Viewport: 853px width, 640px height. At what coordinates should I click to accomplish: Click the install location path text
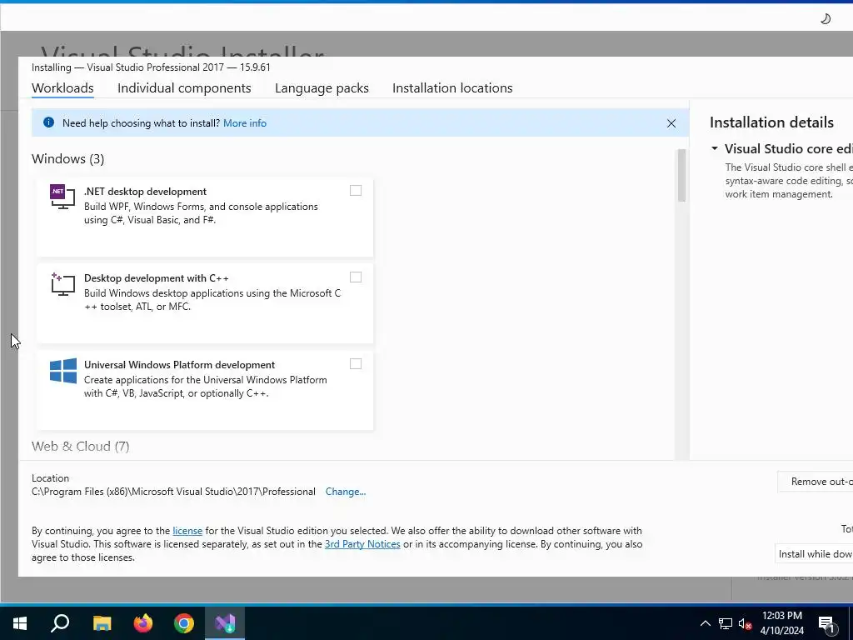(173, 492)
